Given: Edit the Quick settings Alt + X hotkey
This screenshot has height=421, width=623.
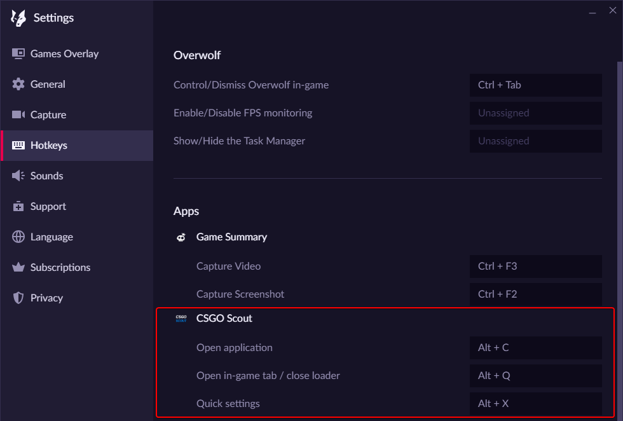Looking at the screenshot, I should click(x=535, y=404).
